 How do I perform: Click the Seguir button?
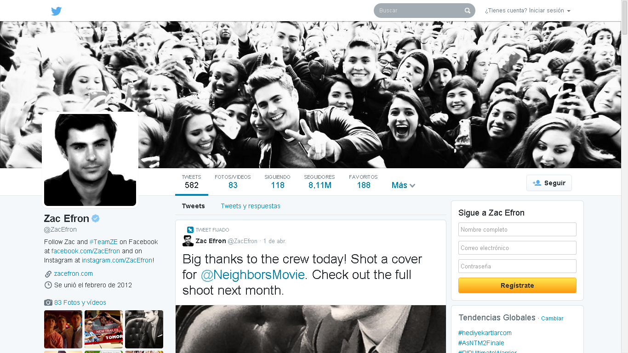(x=549, y=183)
